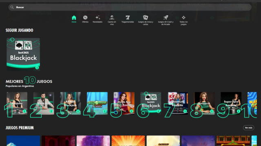
Task: Go to Casino en vivo icon
Action: click(x=112, y=17)
